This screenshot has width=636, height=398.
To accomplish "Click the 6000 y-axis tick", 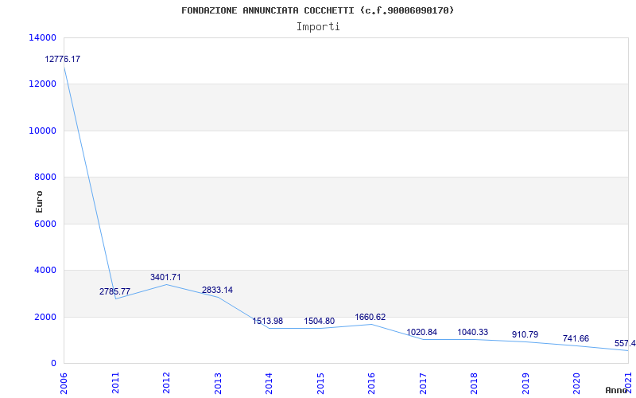I will click(45, 224).
